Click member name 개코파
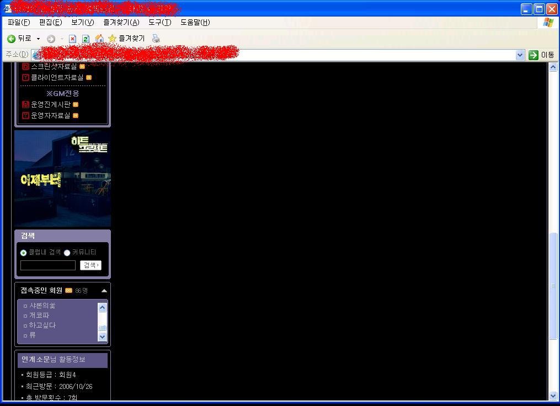The height and width of the screenshot is (406, 560). [x=39, y=316]
